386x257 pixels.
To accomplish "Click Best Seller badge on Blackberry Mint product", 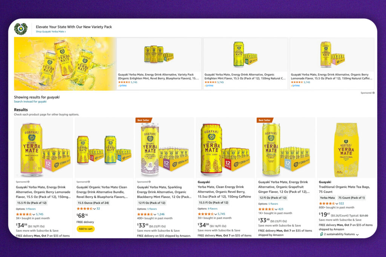I will coord(144,120).
